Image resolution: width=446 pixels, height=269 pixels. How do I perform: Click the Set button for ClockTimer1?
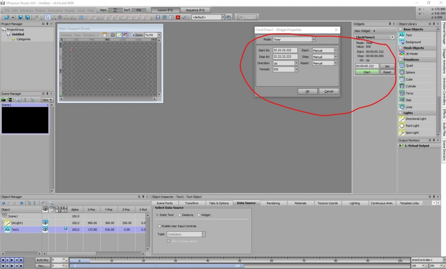pos(387,66)
